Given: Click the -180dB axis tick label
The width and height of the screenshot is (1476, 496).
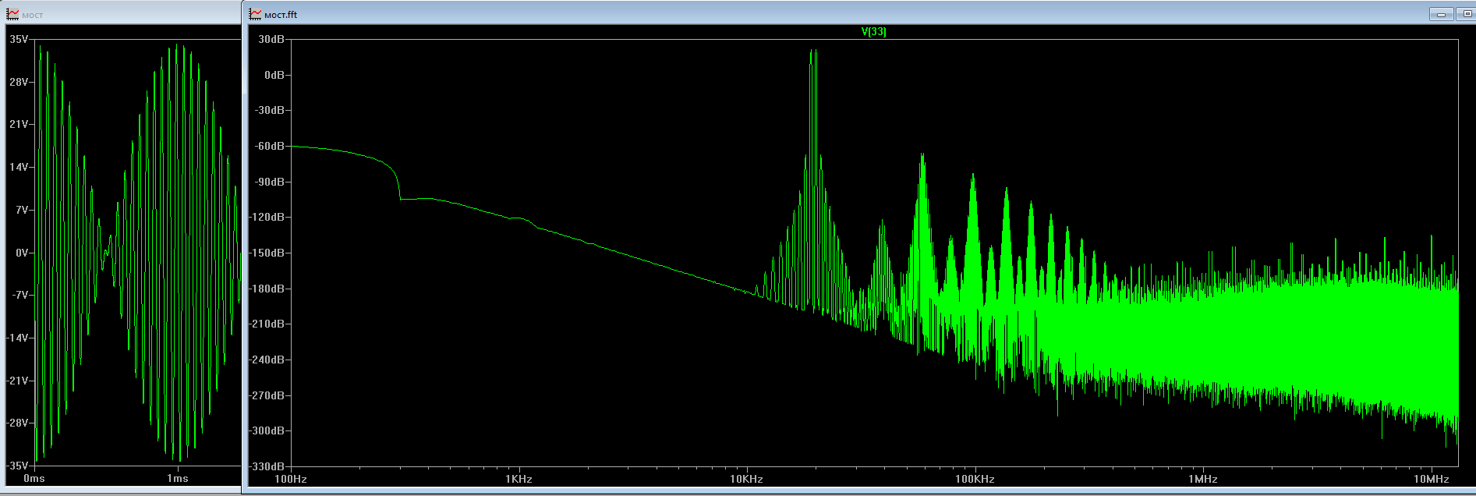Looking at the screenshot, I should point(267,289).
